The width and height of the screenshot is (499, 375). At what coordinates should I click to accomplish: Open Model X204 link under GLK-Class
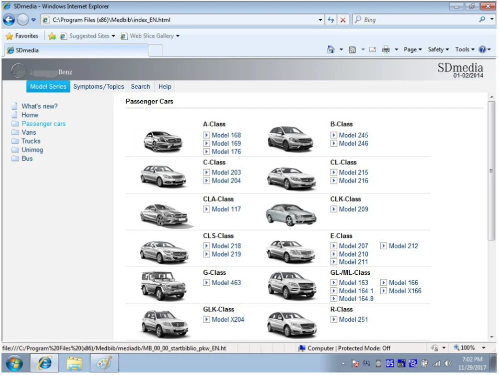tap(228, 319)
